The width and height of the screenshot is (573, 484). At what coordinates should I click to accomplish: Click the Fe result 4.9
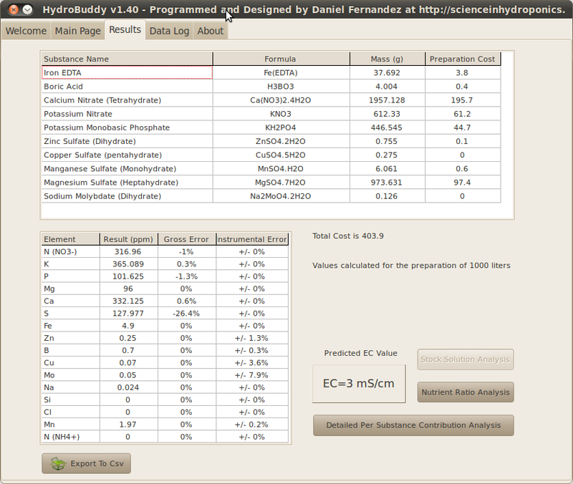pyautogui.click(x=129, y=326)
